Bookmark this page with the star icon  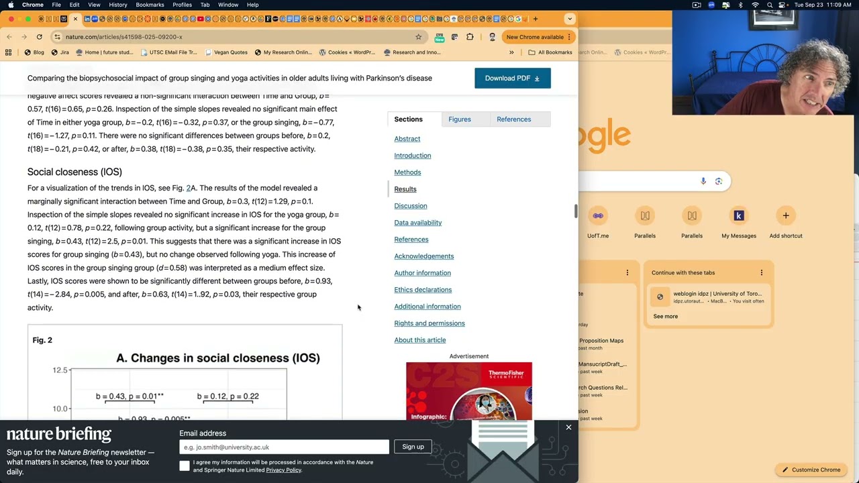[x=418, y=37]
